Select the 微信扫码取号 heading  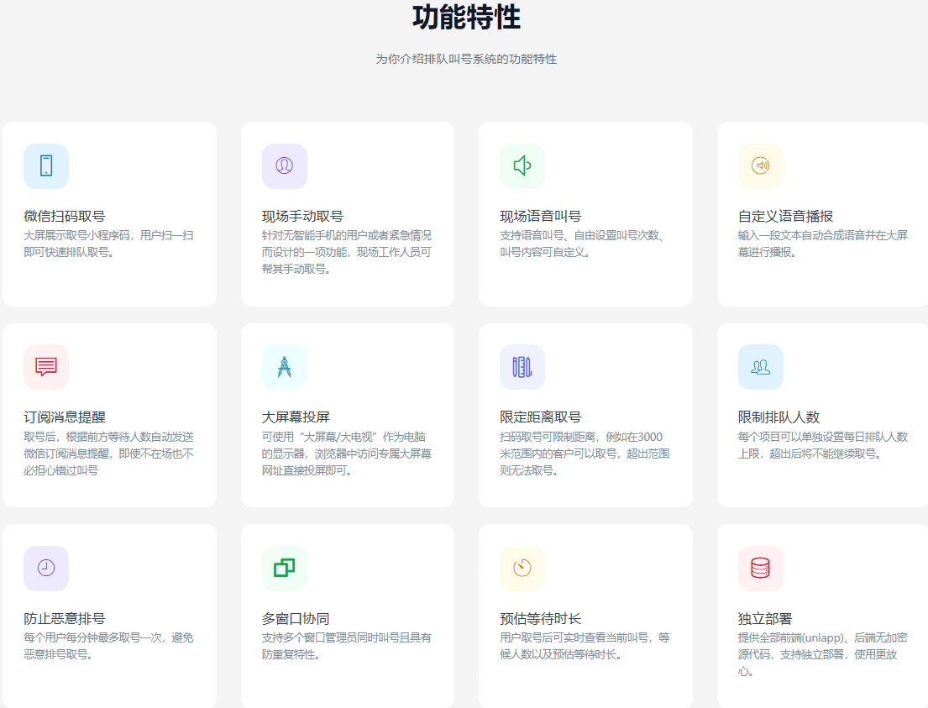pyautogui.click(x=65, y=216)
